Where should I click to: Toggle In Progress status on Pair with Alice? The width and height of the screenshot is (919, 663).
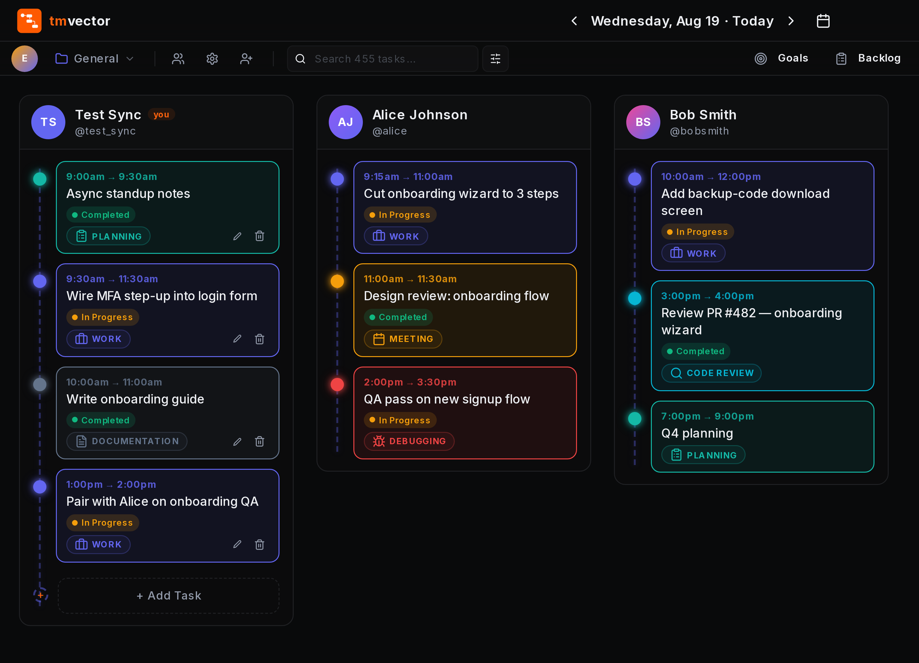(x=103, y=522)
